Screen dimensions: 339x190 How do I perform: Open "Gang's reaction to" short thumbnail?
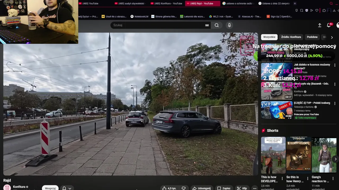[x=324, y=155]
